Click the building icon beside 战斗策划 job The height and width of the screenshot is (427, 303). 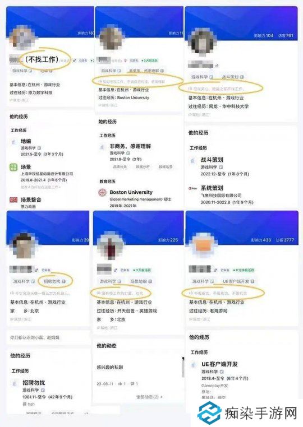(192, 160)
